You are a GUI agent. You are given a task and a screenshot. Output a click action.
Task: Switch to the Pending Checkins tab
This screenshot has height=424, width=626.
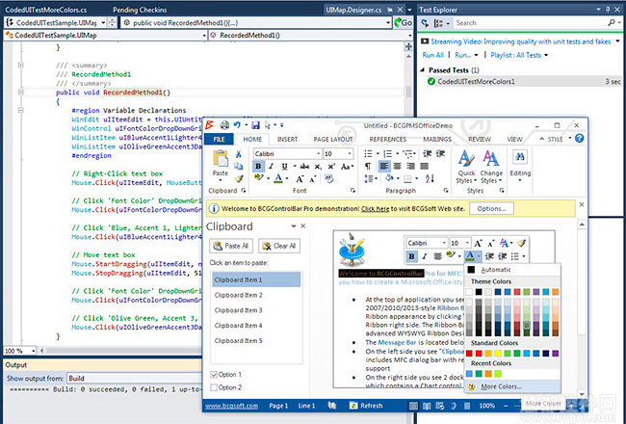(x=140, y=10)
